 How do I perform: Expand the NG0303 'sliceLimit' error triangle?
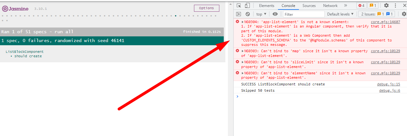242,62
